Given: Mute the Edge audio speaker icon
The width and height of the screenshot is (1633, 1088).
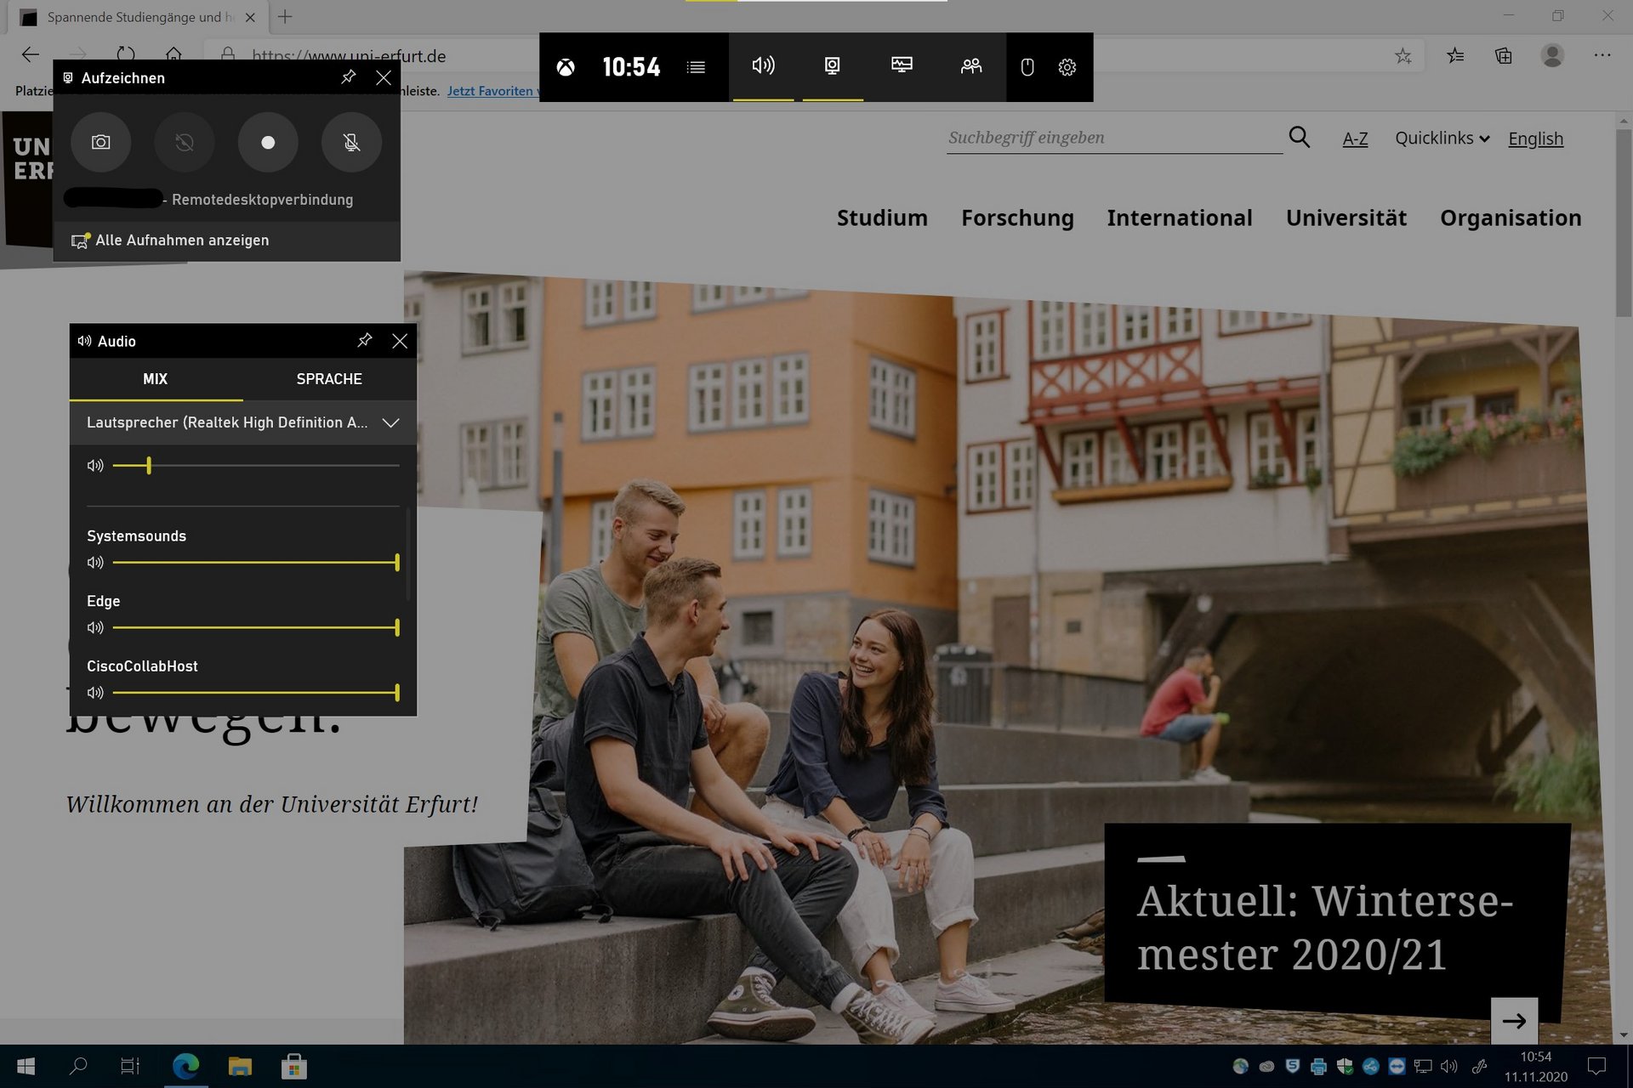Looking at the screenshot, I should click(95, 627).
